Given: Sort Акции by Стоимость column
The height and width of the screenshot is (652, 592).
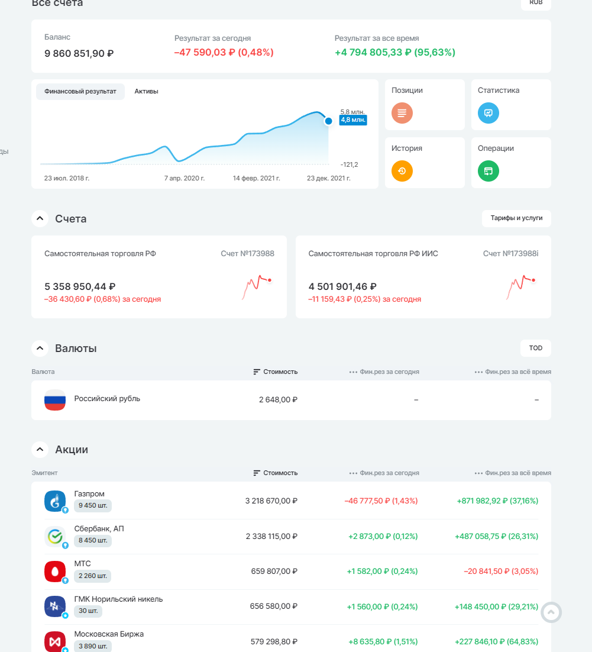Looking at the screenshot, I should tap(276, 473).
